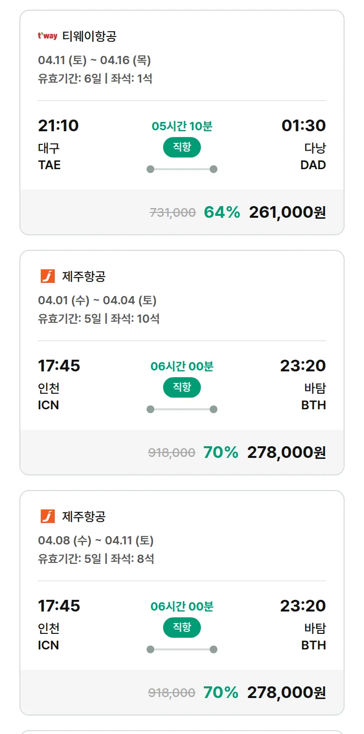364x734 pixels.
Task: Click the 21:10 departure time from 대구
Action: pyautogui.click(x=58, y=125)
